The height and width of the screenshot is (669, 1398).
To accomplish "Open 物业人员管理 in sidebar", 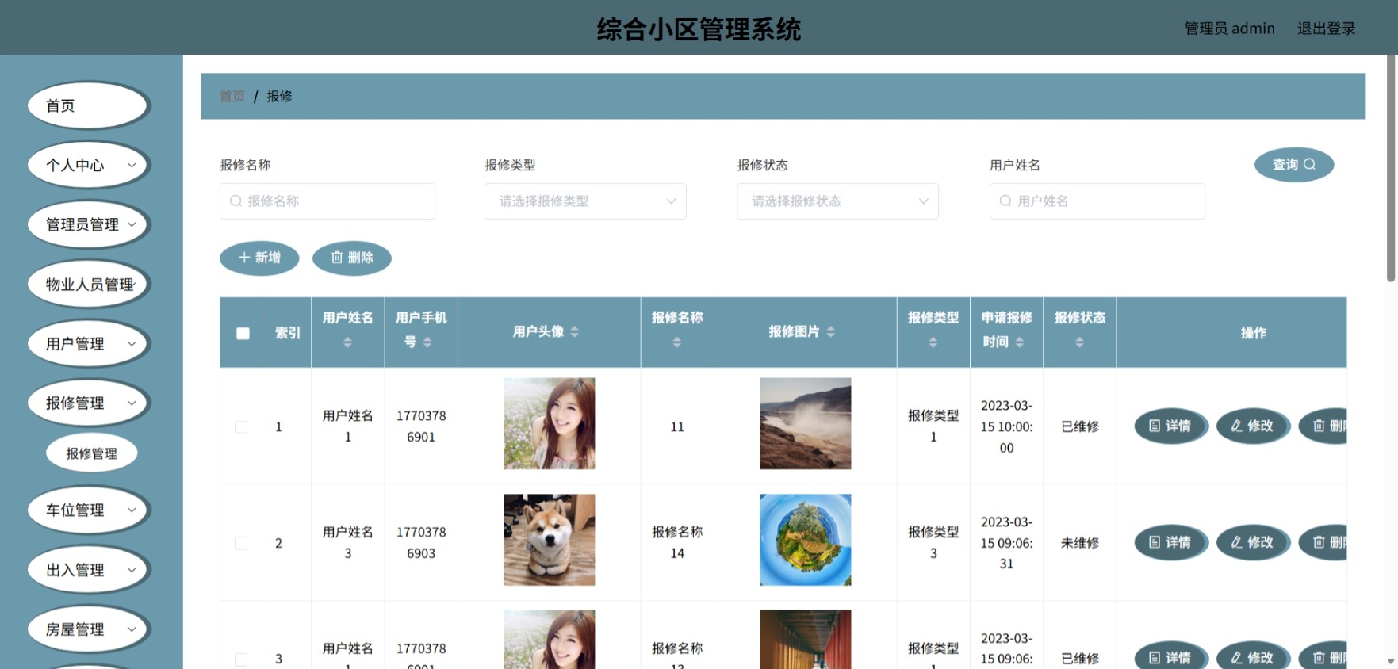I will [x=89, y=284].
